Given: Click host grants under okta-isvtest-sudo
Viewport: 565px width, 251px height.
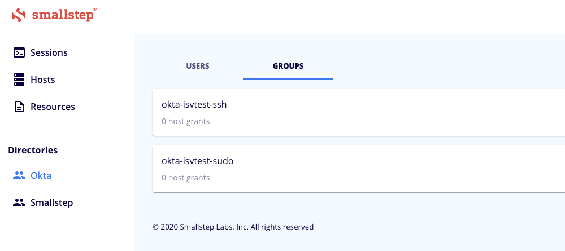Looking at the screenshot, I should [185, 178].
